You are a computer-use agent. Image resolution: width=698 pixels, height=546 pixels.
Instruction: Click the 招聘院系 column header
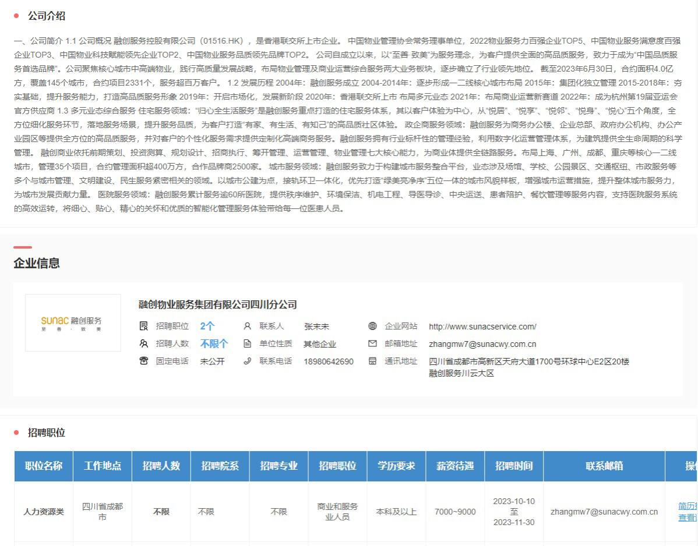[220, 466]
